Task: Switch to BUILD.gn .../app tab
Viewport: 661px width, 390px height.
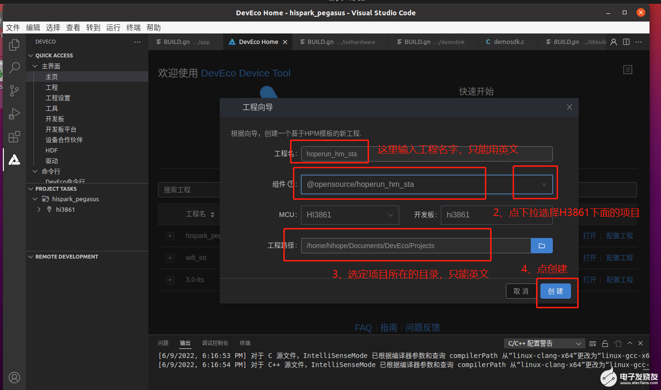Action: [x=186, y=42]
